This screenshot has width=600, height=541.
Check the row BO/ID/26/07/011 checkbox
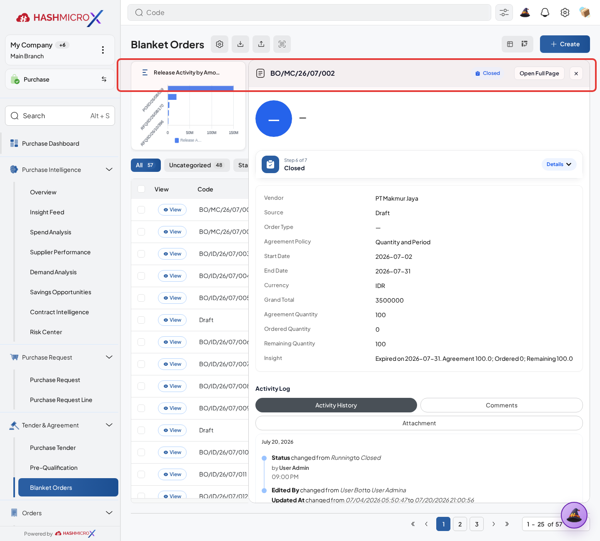click(x=141, y=474)
